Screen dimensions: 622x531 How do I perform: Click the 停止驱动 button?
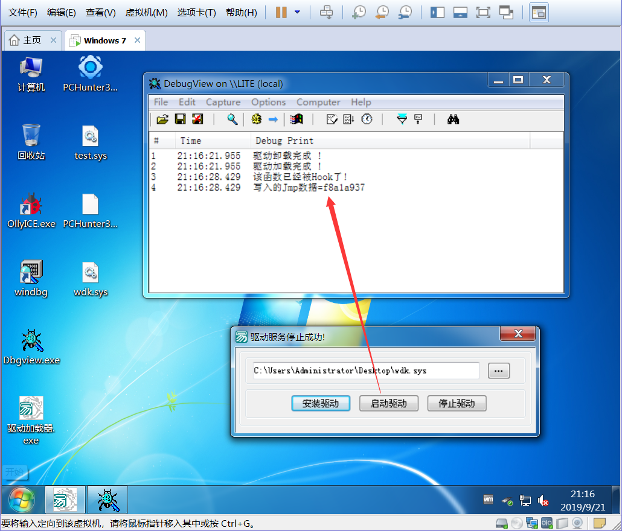[x=457, y=404]
